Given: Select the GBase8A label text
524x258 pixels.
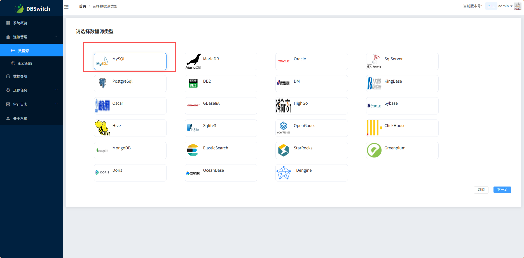Looking at the screenshot, I should coord(211,103).
